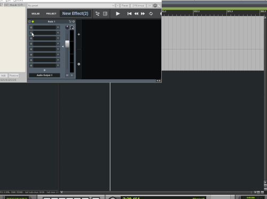Open Rack 1 settings gear in header
Screen dimensions: 267x199
[74, 22]
